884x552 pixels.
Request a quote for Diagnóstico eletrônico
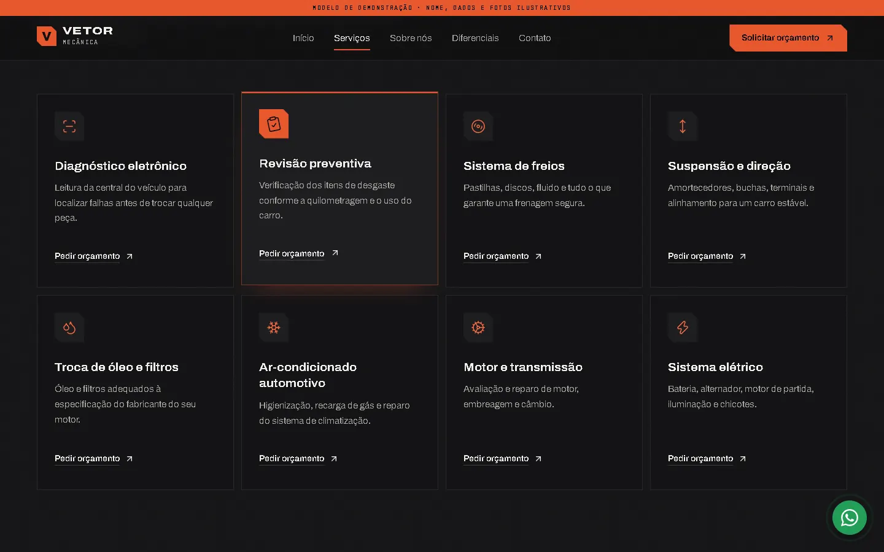[x=94, y=256]
